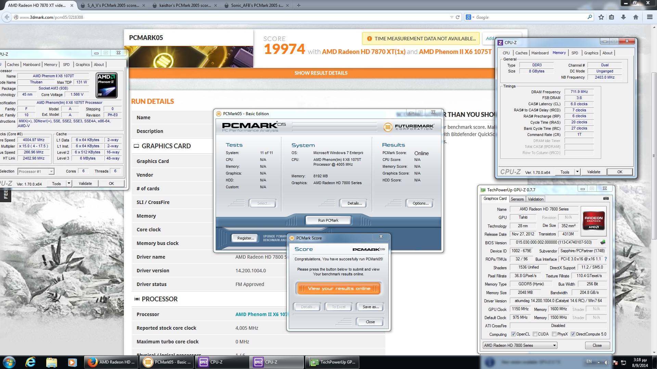The width and height of the screenshot is (657, 369).
Task: Switch to TechPowerUp GPU-Z taskbar item
Action: (332, 362)
